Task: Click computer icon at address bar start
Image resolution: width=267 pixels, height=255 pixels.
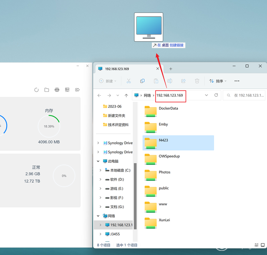Action: [136, 95]
